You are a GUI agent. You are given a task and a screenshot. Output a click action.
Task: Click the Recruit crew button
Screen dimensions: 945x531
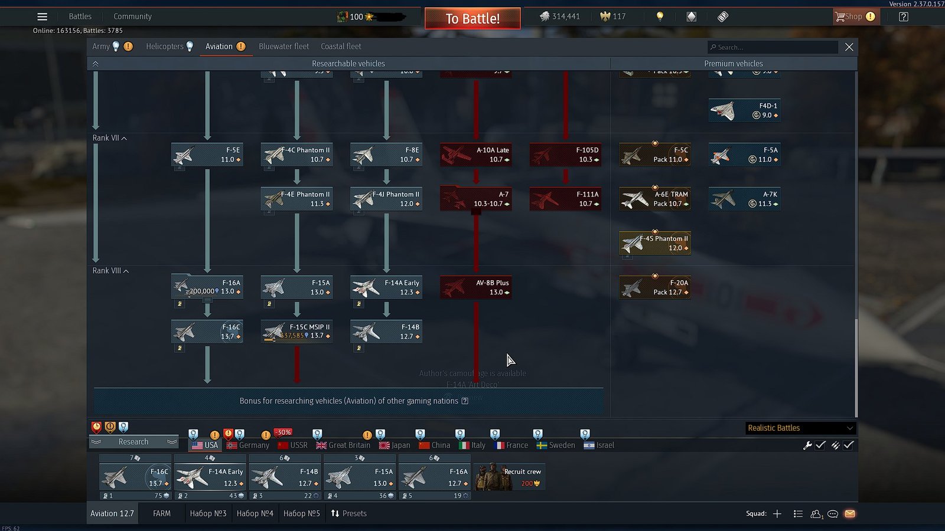pyautogui.click(x=509, y=477)
